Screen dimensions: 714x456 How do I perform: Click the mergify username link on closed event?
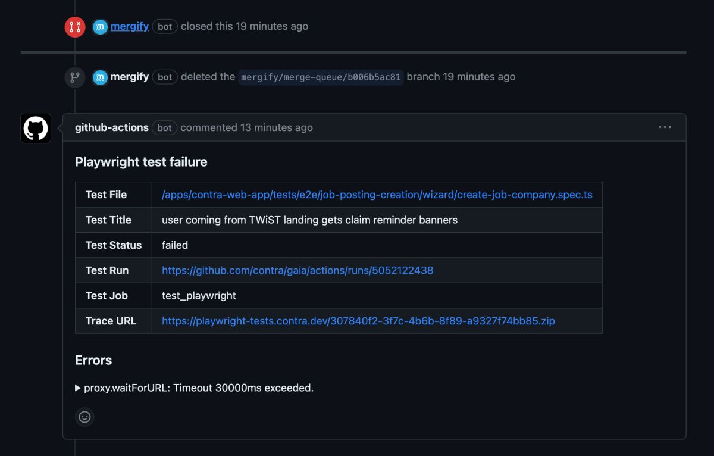(130, 26)
